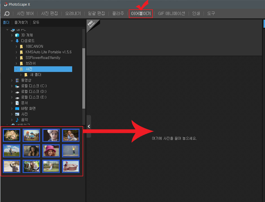Select the child running under sky thumbnail

click(12, 151)
